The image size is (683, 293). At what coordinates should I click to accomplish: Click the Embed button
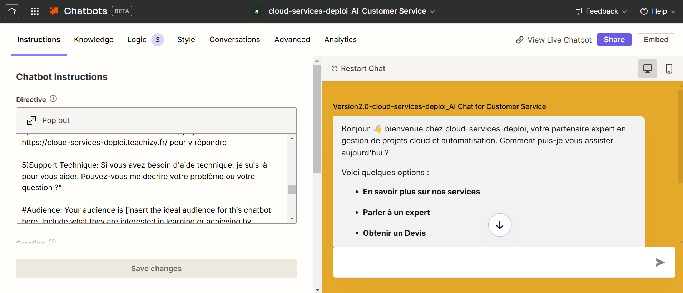coord(656,40)
